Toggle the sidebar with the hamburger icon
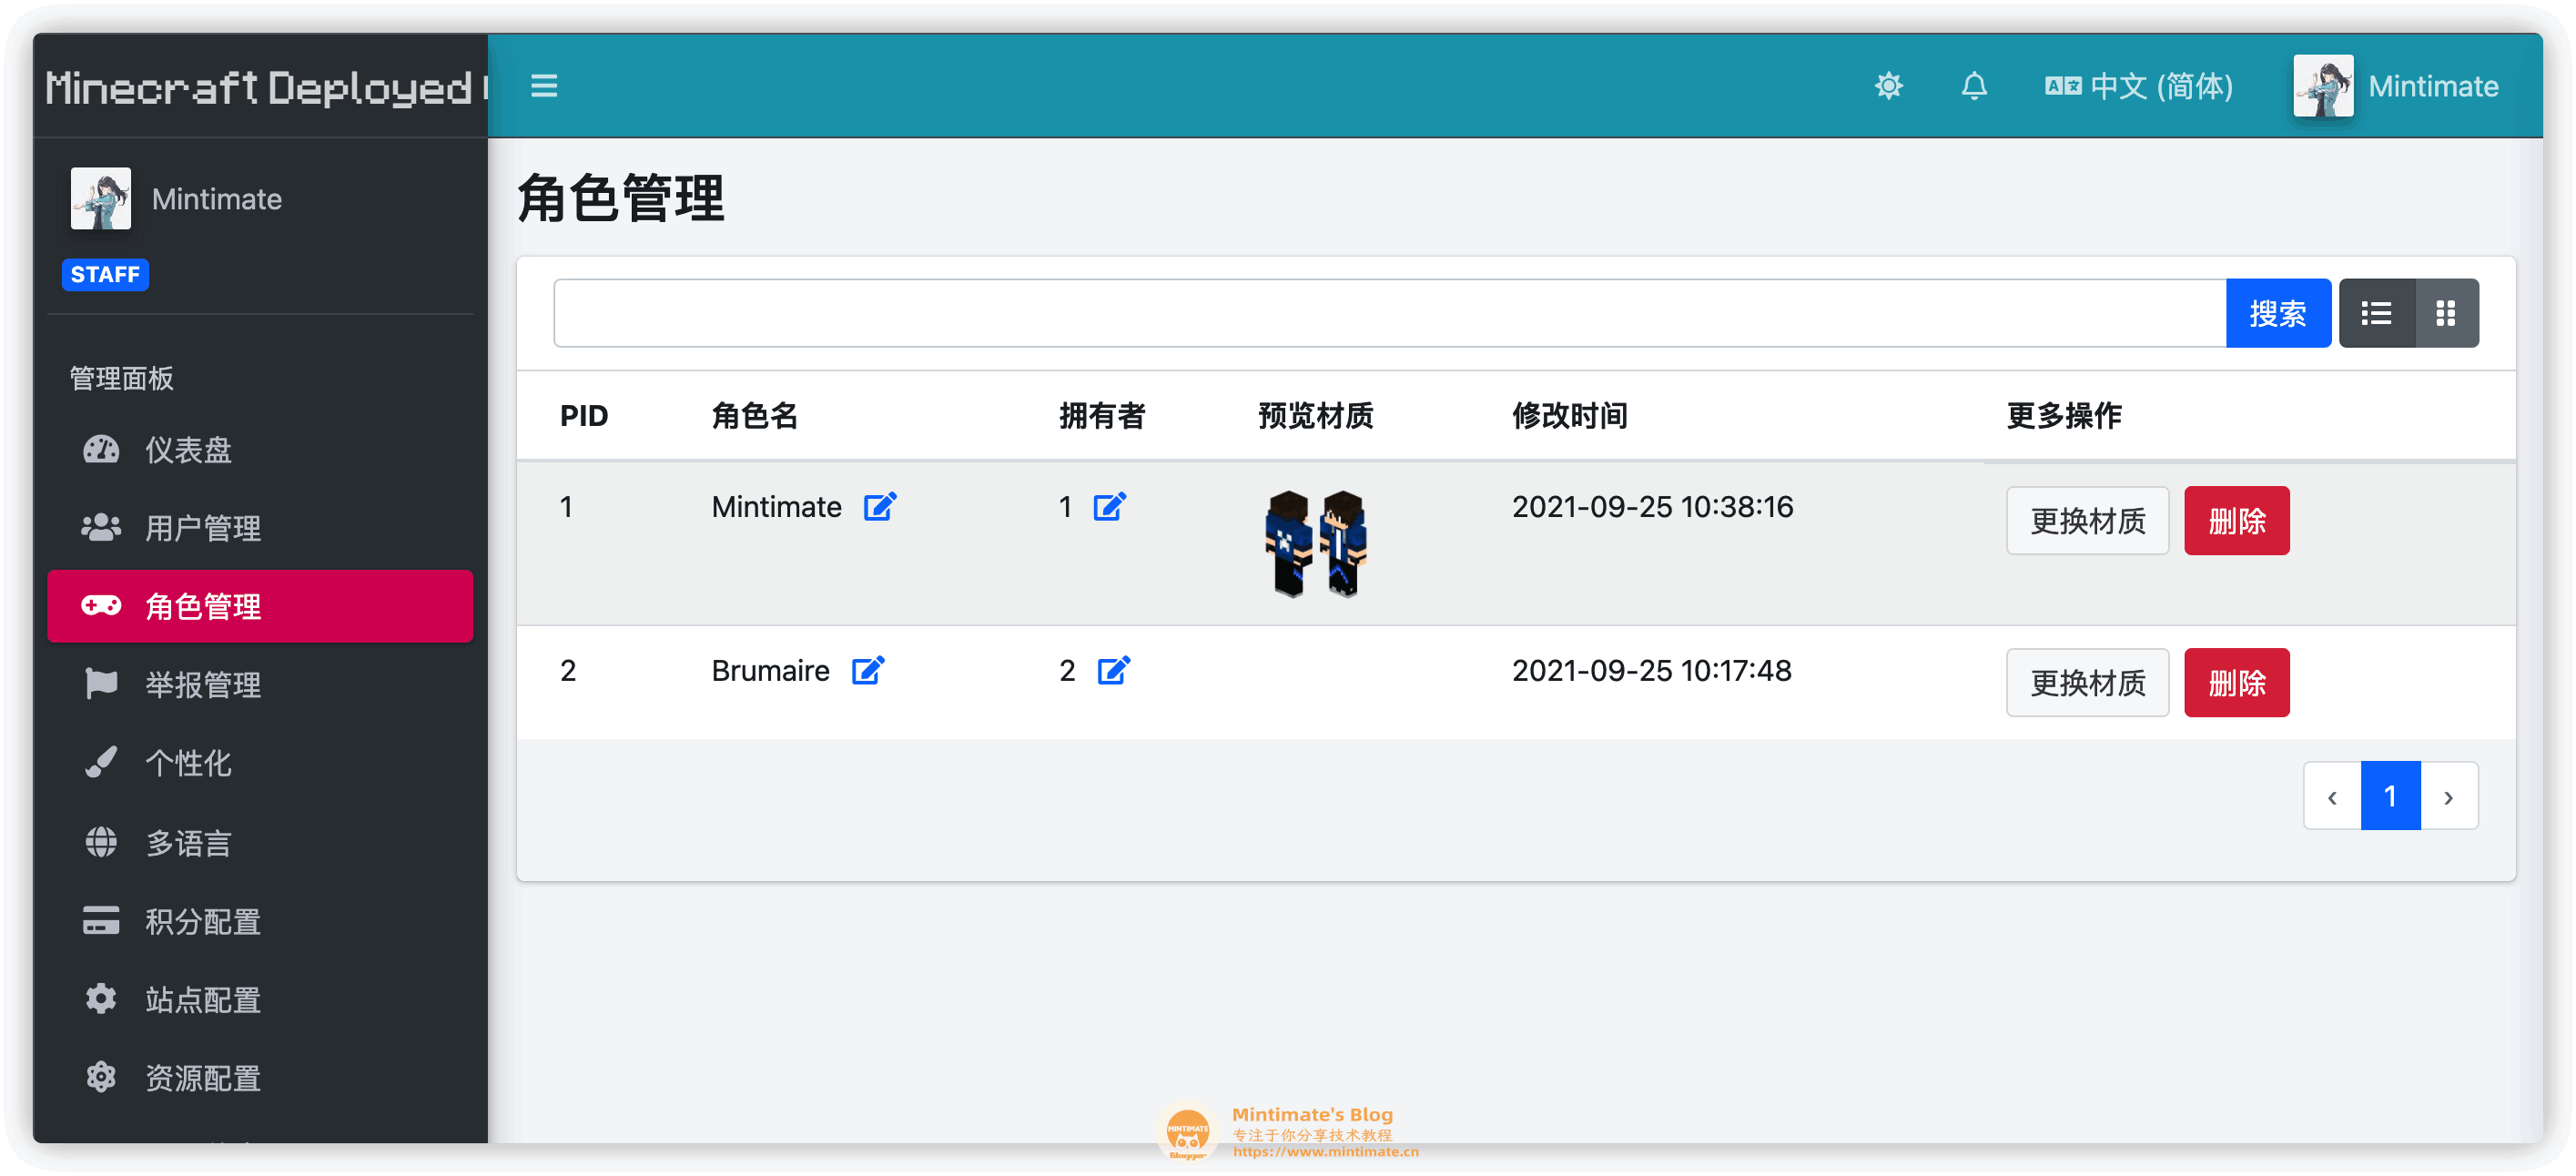Image resolution: width=2576 pixels, height=1176 pixels. tap(543, 86)
